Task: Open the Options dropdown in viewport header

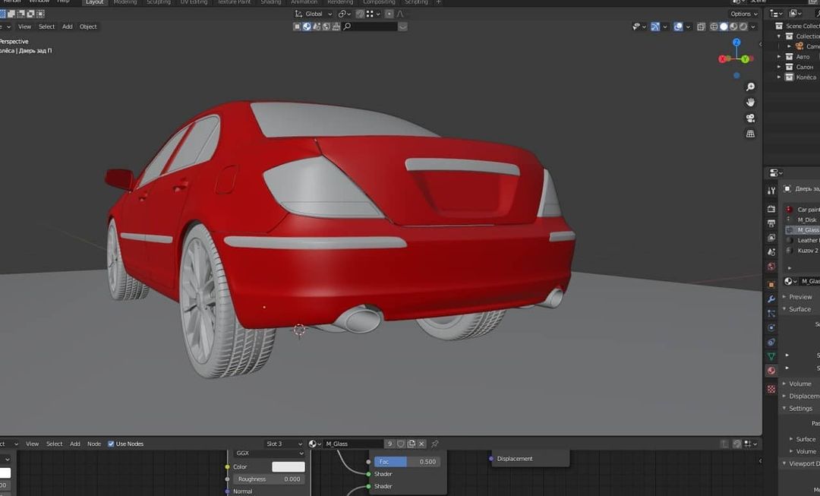Action: coord(744,14)
